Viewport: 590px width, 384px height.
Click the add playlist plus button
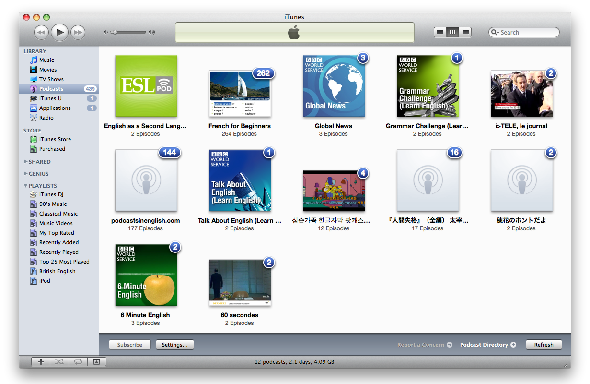(x=41, y=362)
